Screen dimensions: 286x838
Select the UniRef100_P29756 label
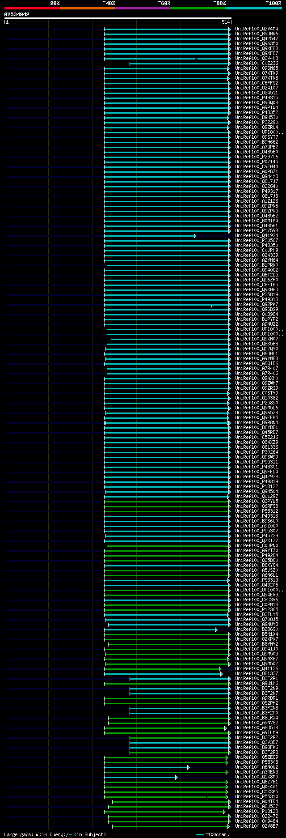pos(257,157)
